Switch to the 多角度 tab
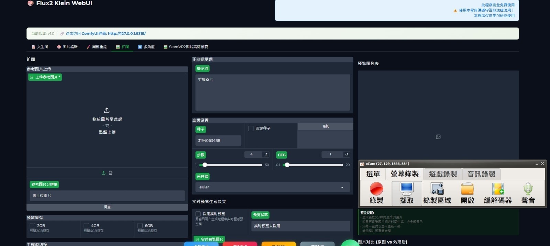Screen dimensions: 550x246 coord(146,47)
